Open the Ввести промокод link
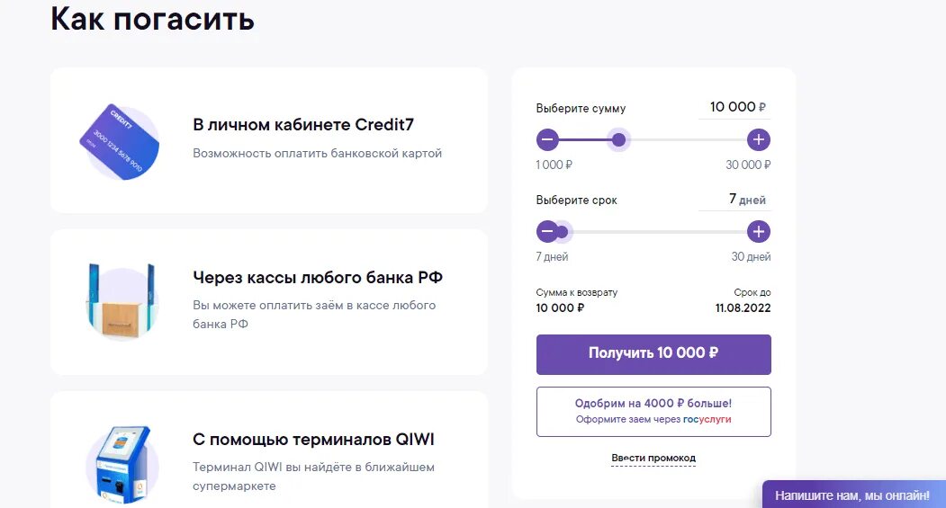The width and height of the screenshot is (946, 508). 653,459
